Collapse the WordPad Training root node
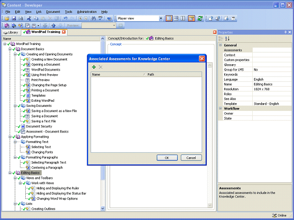Image resolution: width=294 pixels, height=220 pixels. pos(5,44)
